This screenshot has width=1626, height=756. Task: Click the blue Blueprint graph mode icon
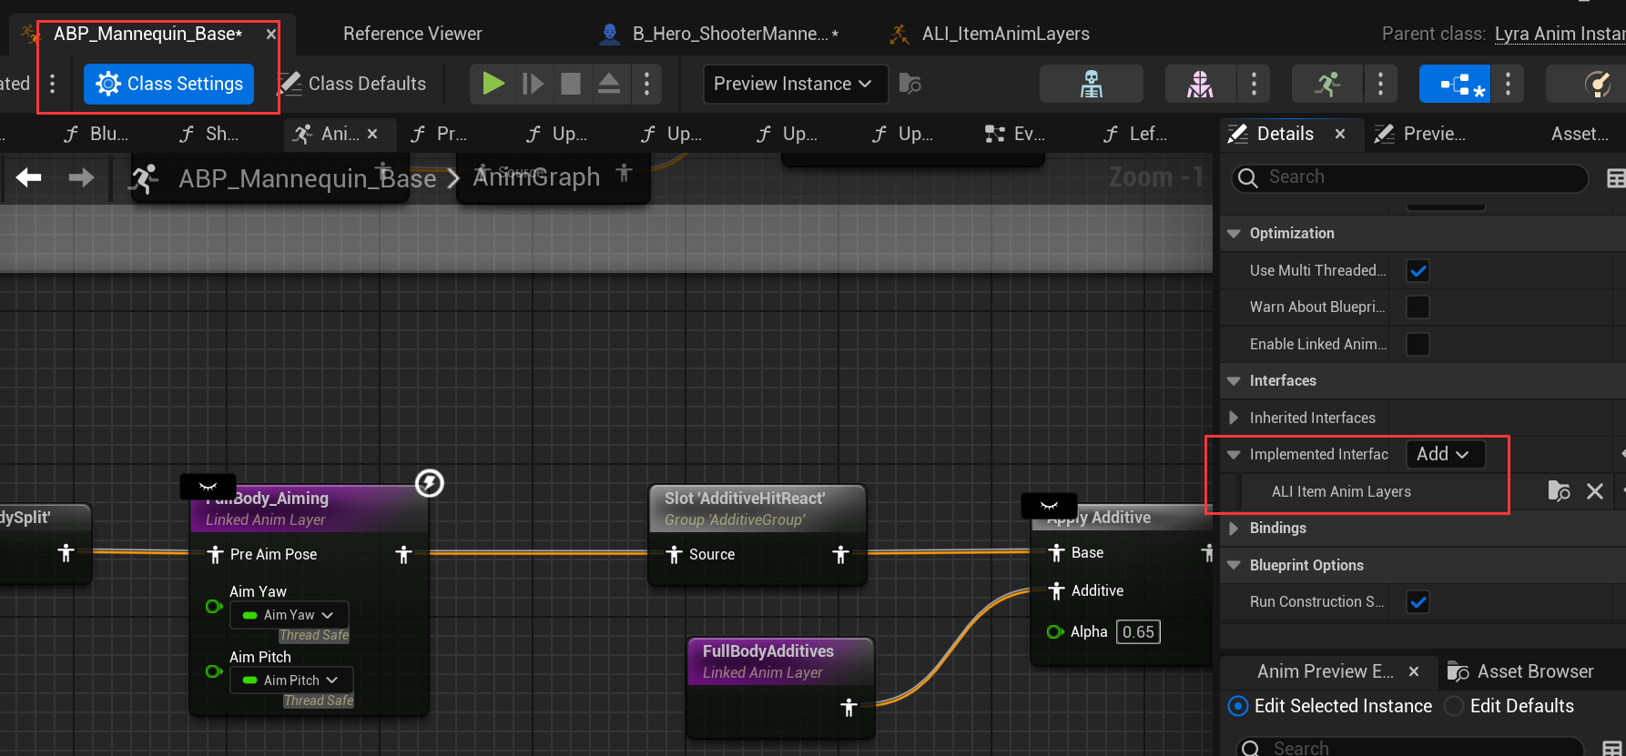(1454, 84)
